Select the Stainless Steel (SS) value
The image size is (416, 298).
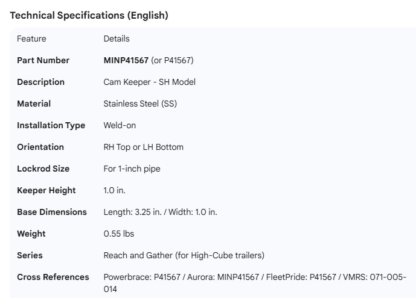coord(140,104)
